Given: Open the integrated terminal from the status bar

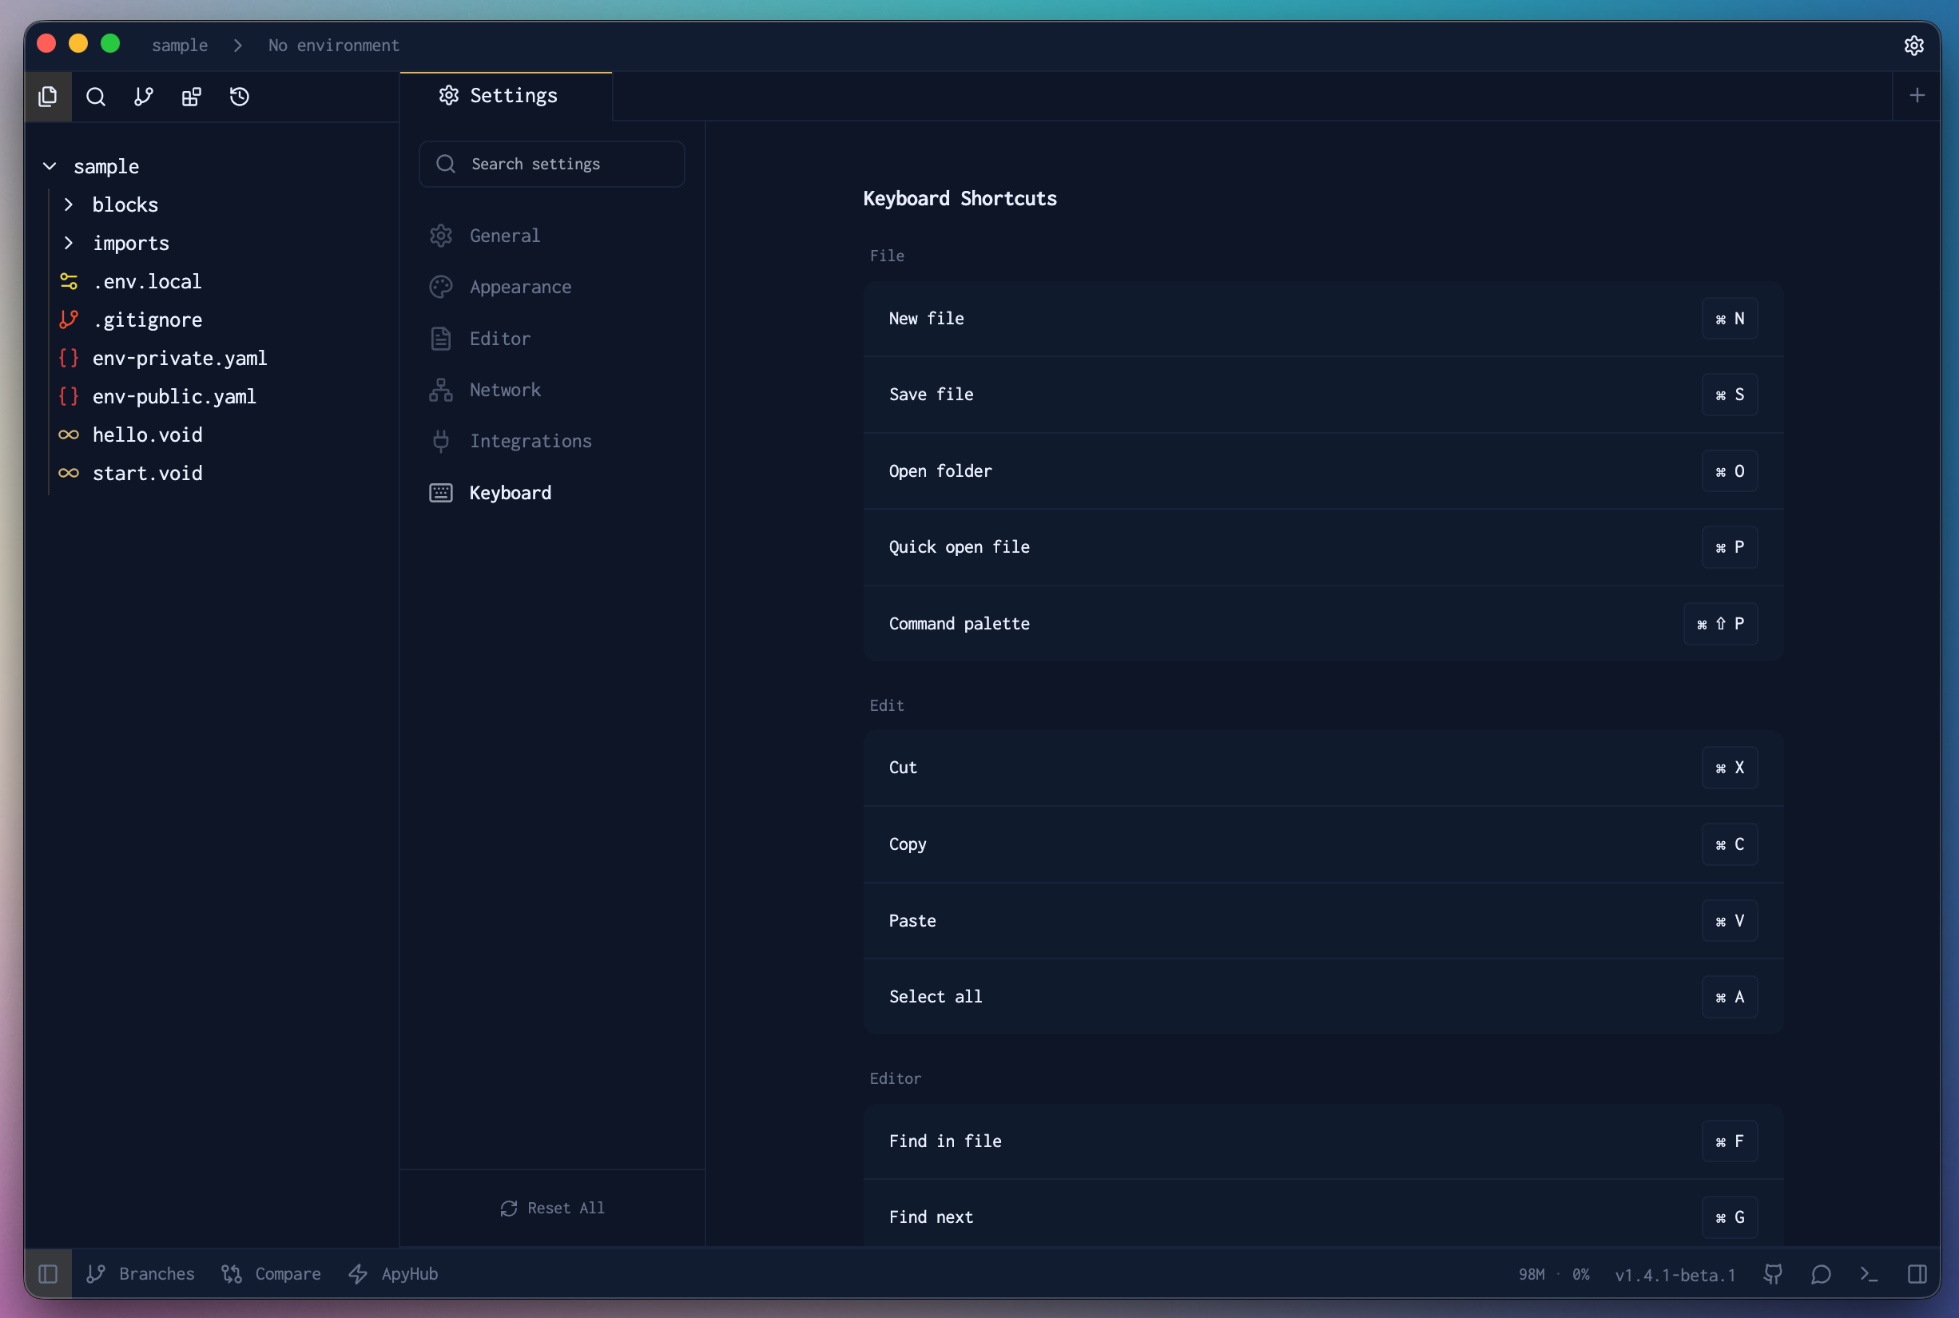Looking at the screenshot, I should [1868, 1273].
